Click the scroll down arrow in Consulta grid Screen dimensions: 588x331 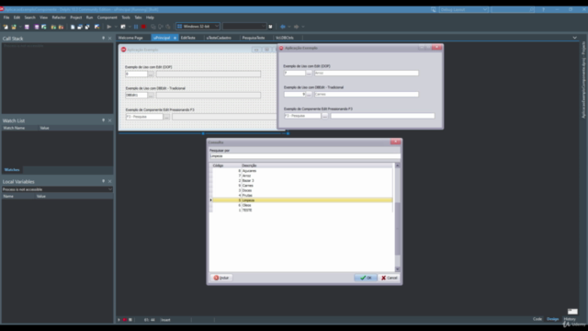point(398,269)
